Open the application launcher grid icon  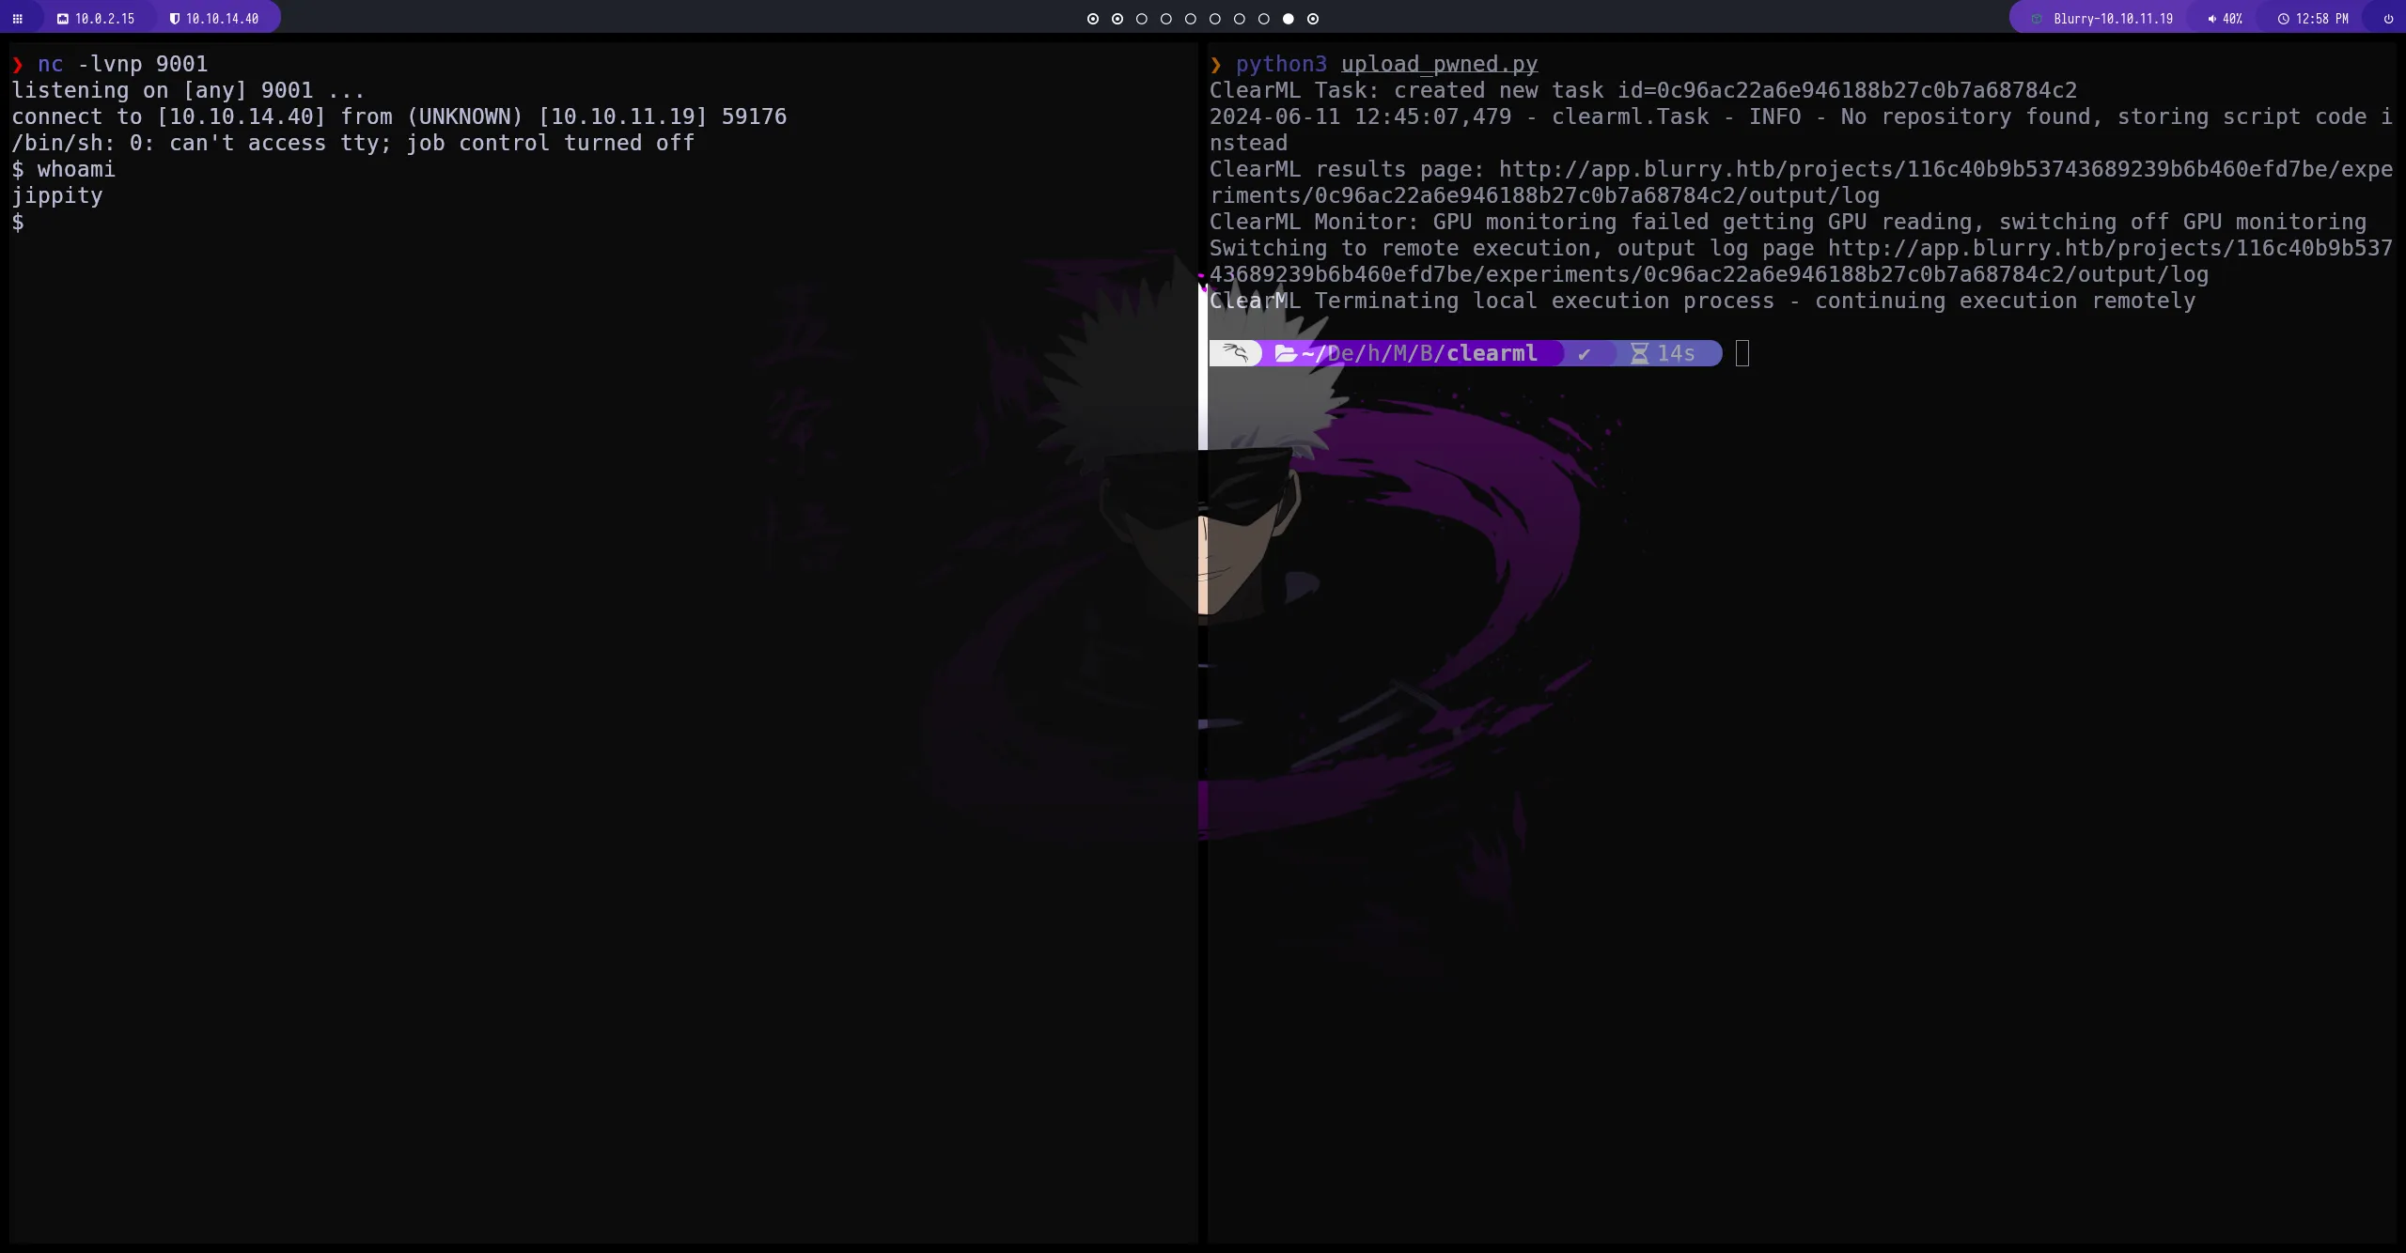(x=17, y=18)
